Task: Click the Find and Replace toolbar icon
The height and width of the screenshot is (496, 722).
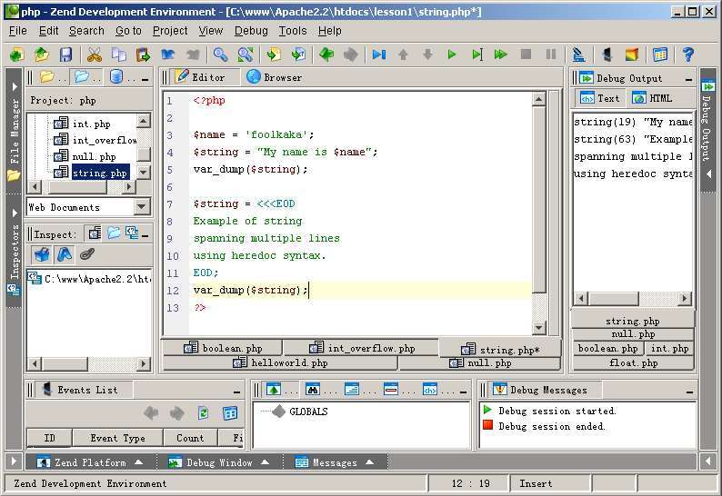Action: point(246,55)
